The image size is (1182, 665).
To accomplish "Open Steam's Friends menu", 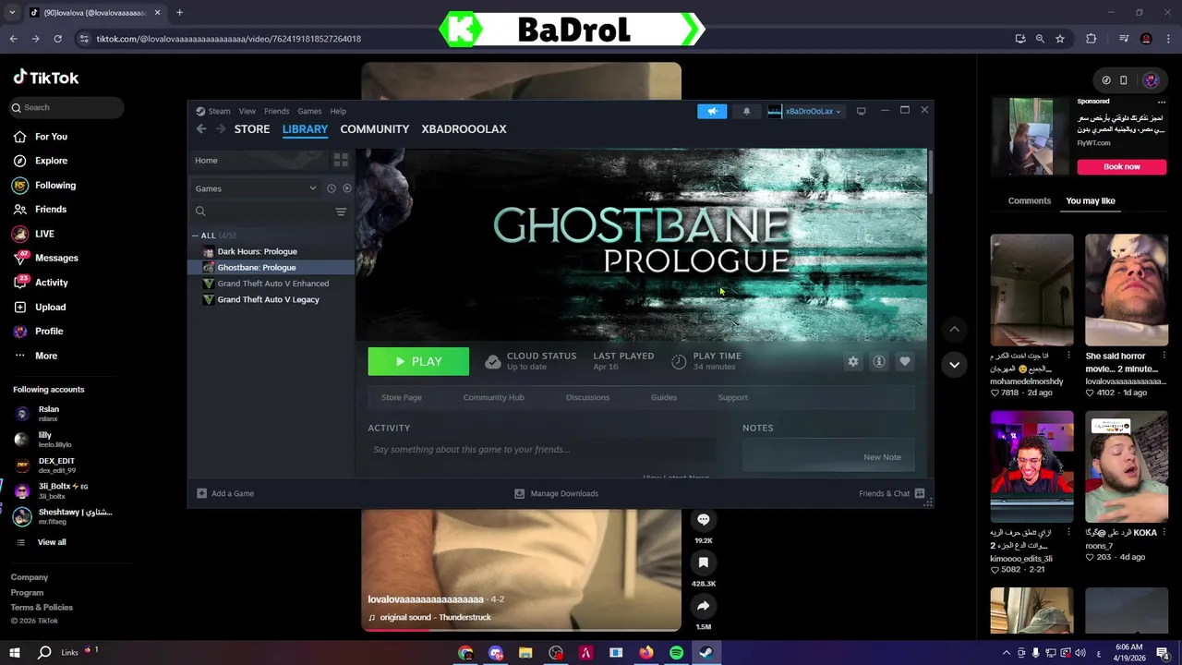I will tap(276, 111).
